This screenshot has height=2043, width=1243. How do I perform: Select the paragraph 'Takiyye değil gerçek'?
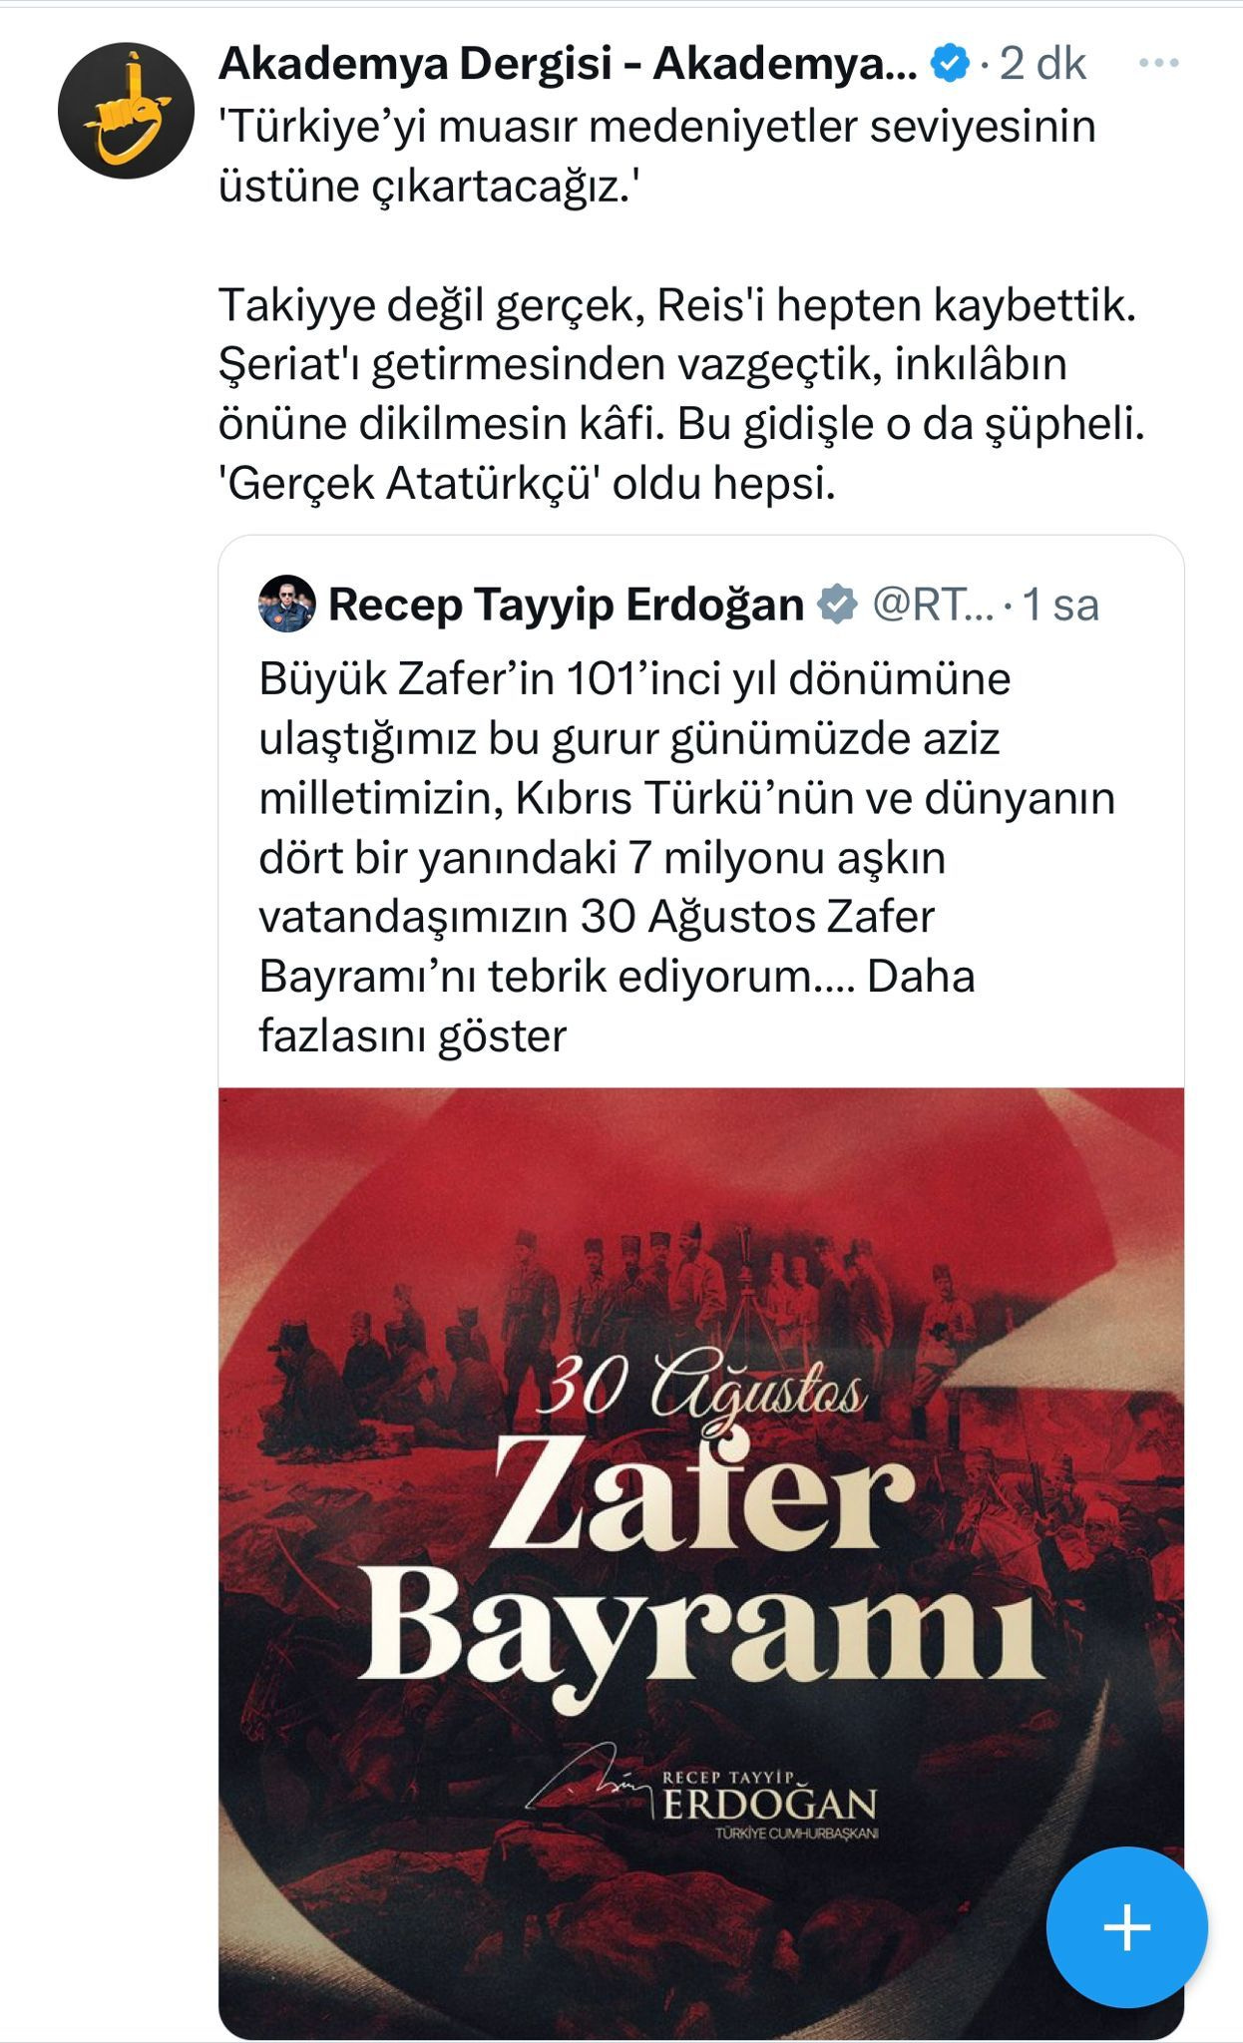(x=681, y=394)
